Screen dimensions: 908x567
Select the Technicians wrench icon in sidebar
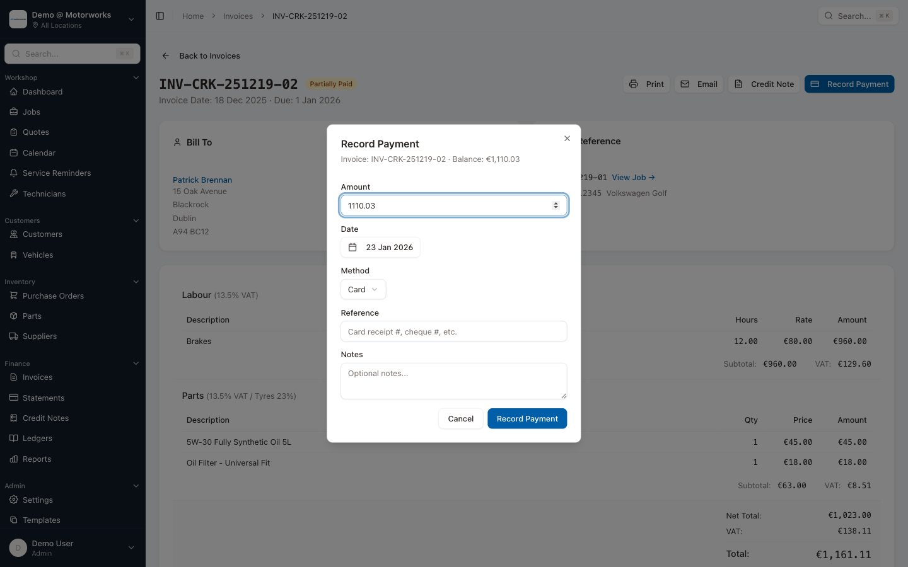13,193
